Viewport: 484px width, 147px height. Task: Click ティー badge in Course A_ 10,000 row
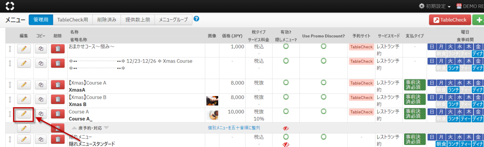click(x=466, y=119)
